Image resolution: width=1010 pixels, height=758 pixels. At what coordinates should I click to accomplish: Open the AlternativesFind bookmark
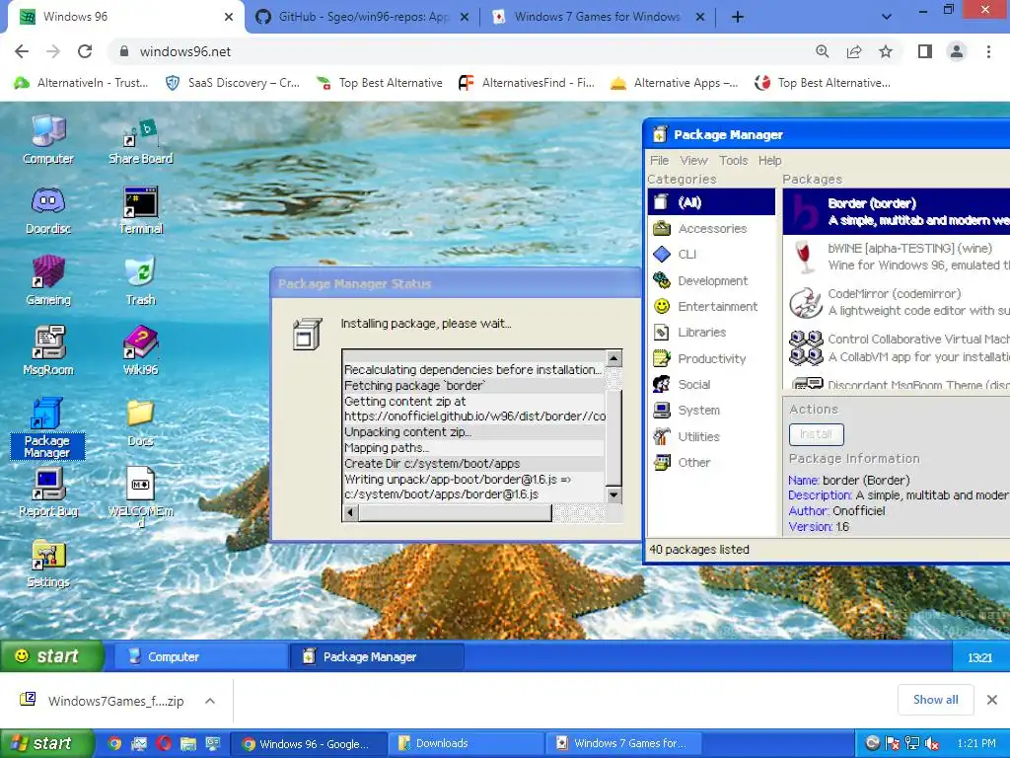527,83
